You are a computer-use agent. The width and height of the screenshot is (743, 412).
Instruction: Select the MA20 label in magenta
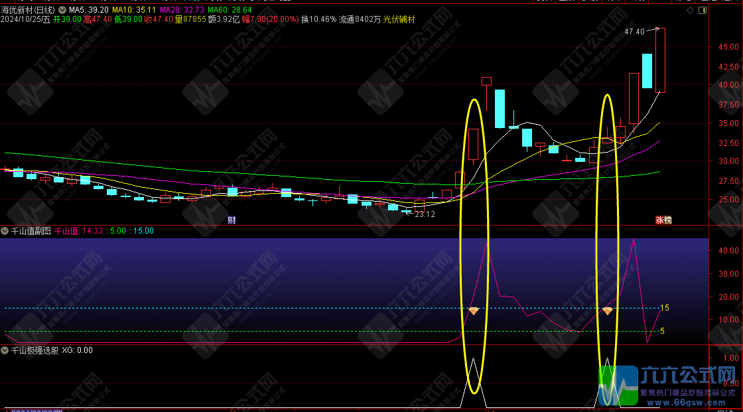[x=182, y=9]
